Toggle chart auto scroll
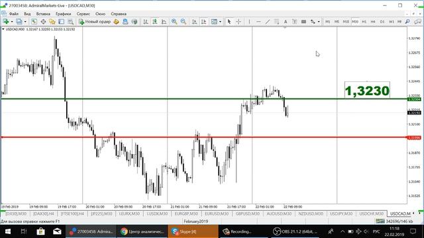The image size is (424, 238). coord(194,22)
